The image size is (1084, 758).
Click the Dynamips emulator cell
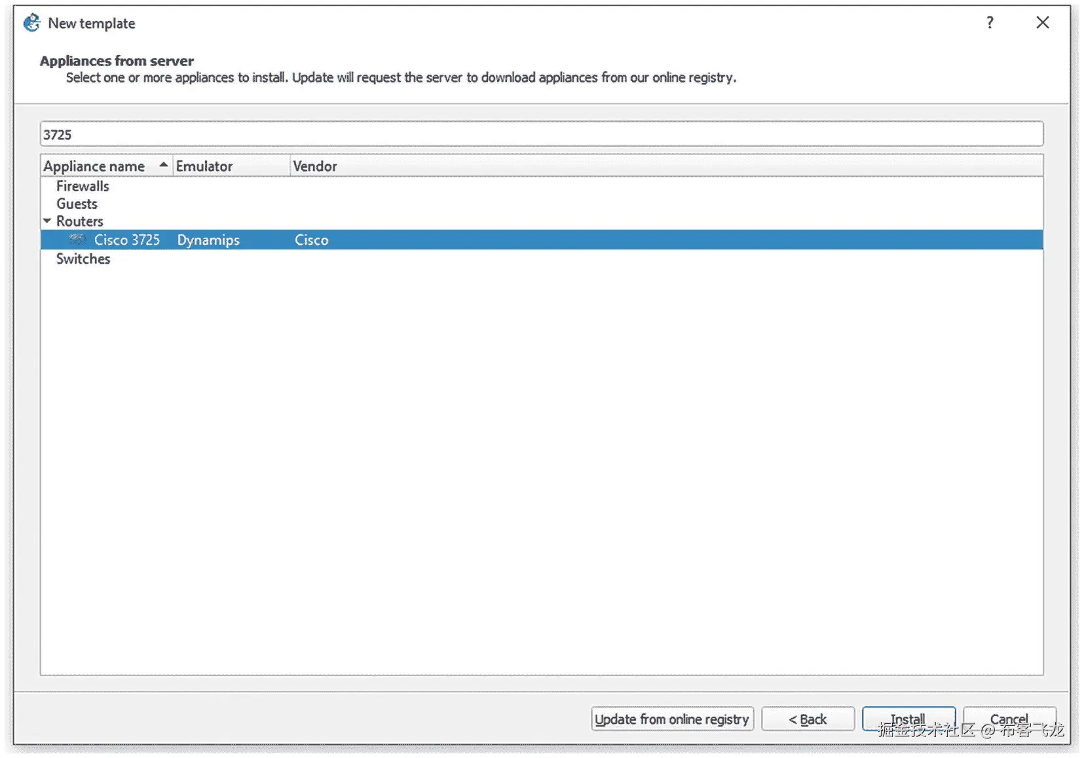point(208,240)
